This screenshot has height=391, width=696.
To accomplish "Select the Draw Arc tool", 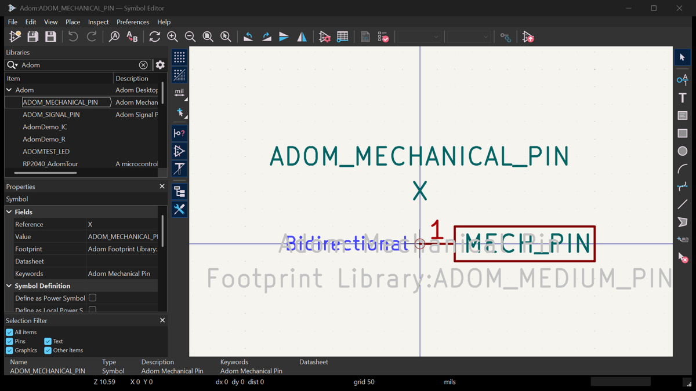I will click(x=683, y=169).
